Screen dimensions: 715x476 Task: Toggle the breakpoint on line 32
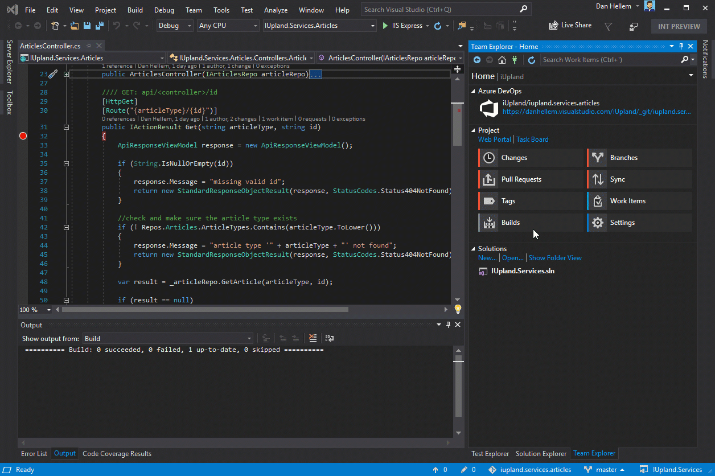pos(23,136)
